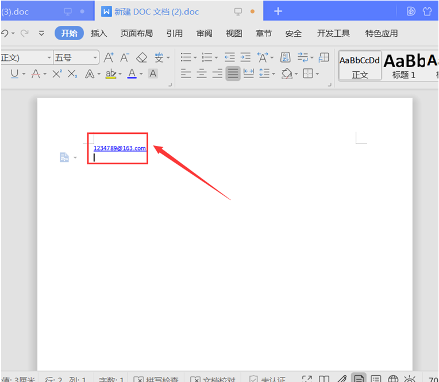Viewport: 439px width, 382px height.
Task: Switch to the (3).doc document tab
Action: tap(48, 11)
